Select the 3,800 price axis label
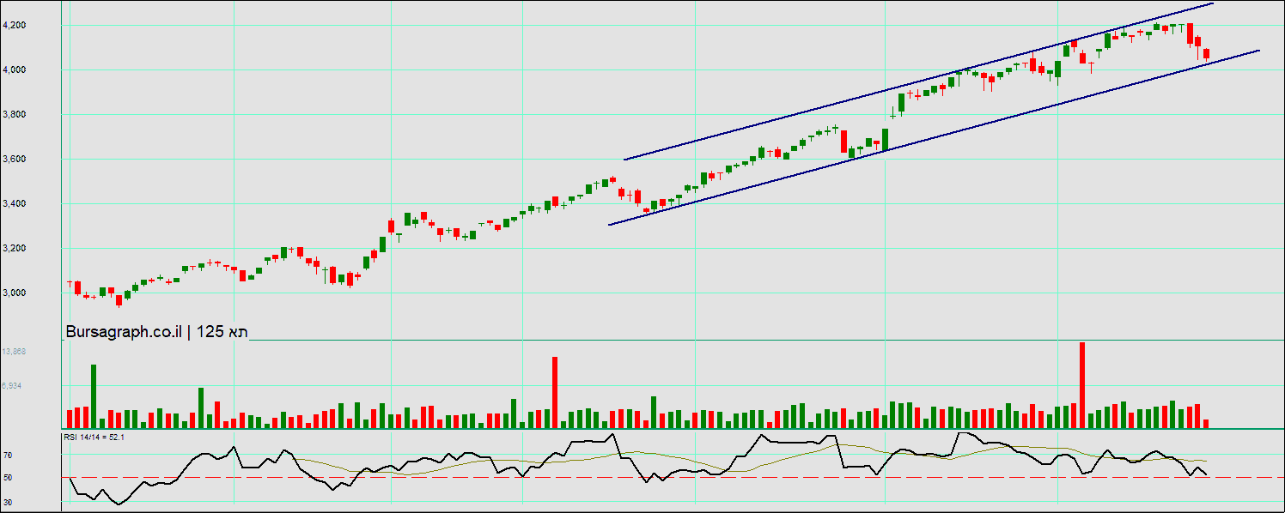 coord(14,115)
